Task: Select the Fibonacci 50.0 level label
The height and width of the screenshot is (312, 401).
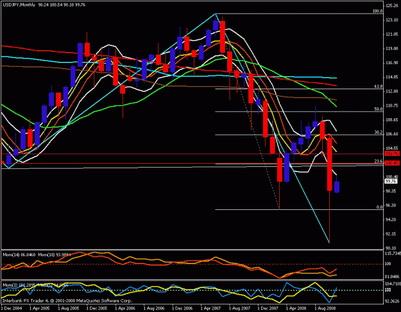Action: click(x=379, y=109)
